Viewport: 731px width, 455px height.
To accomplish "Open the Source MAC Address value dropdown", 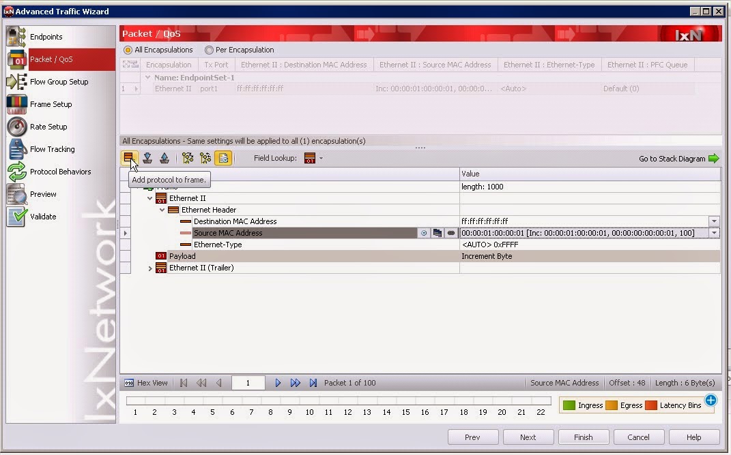I will [714, 233].
